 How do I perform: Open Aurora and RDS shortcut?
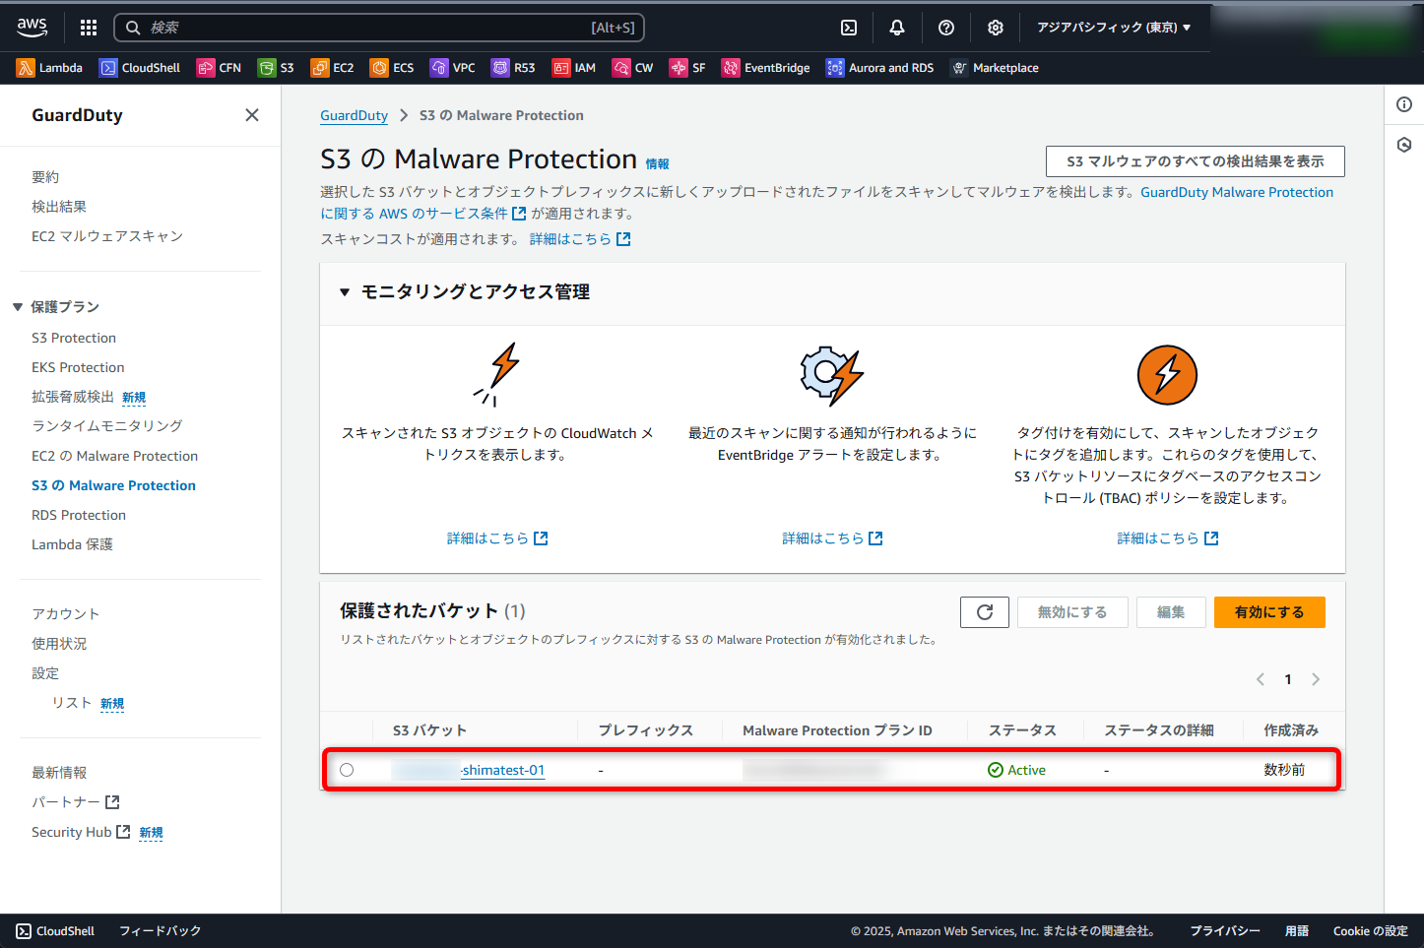(879, 68)
